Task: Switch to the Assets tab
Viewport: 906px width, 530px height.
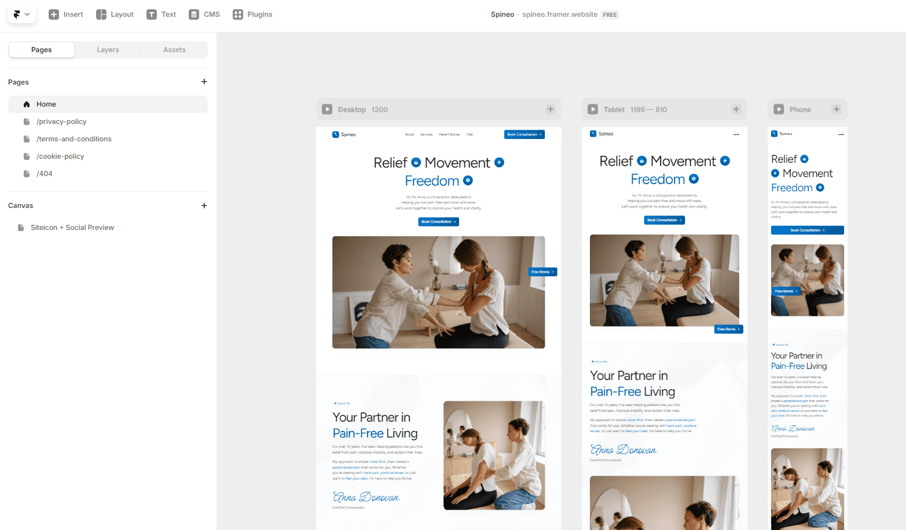Action: (x=174, y=50)
